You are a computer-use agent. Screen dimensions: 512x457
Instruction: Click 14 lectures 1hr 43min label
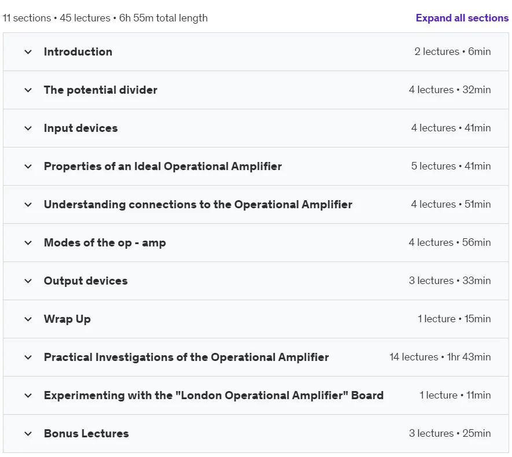[440, 357]
